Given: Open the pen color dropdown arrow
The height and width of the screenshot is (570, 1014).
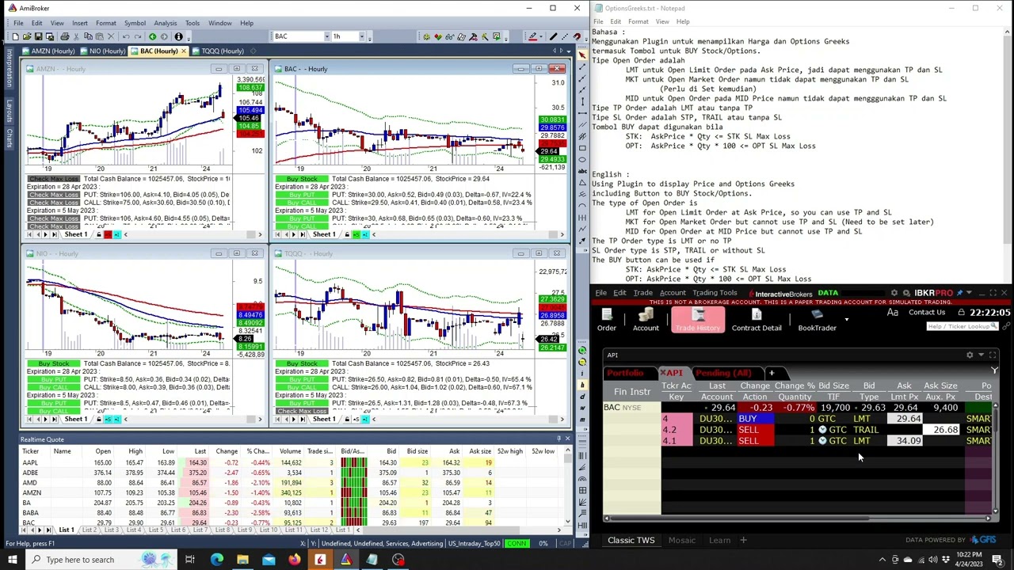Looking at the screenshot, I should (543, 36).
